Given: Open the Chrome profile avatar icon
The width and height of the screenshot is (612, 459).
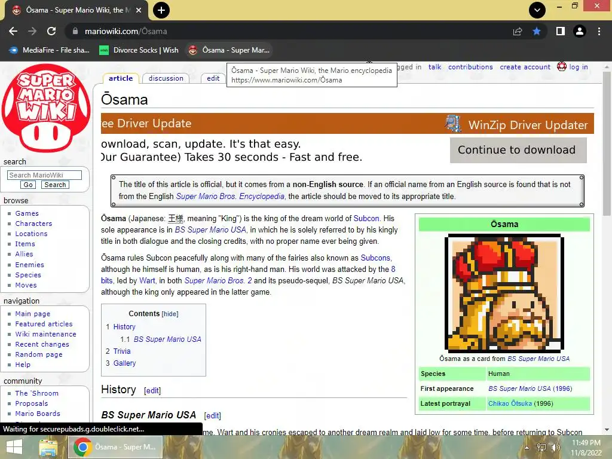Looking at the screenshot, I should pos(580,31).
